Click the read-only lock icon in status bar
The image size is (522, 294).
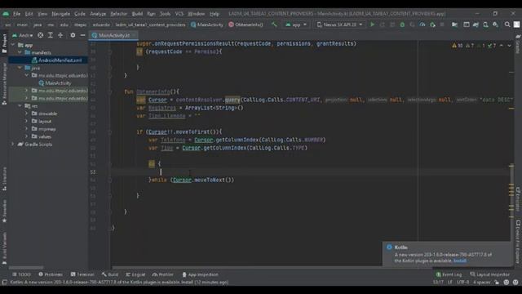click(497, 283)
